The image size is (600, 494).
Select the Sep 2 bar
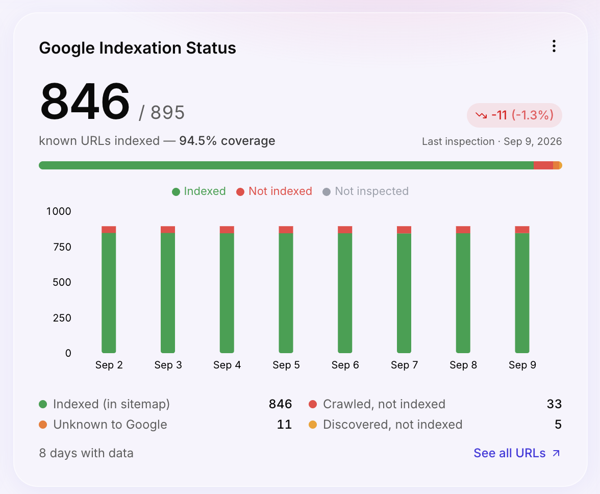[x=109, y=290]
